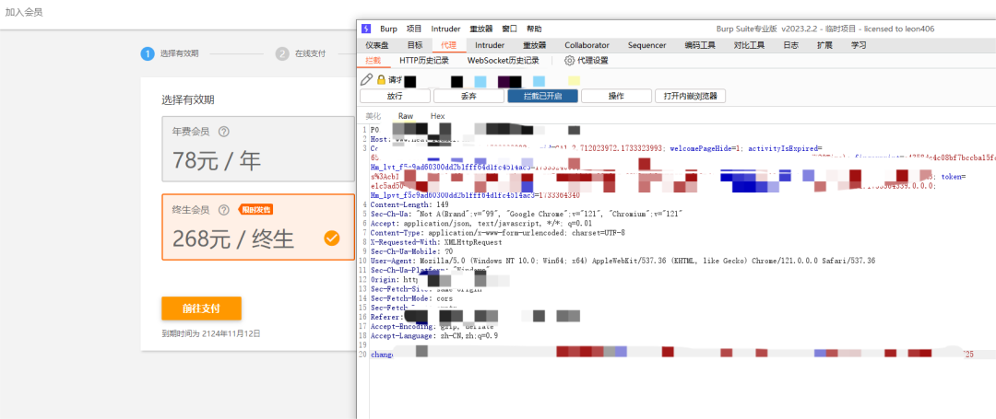
Task: Click the orange checkmark on the 268元 plan
Action: [x=332, y=239]
